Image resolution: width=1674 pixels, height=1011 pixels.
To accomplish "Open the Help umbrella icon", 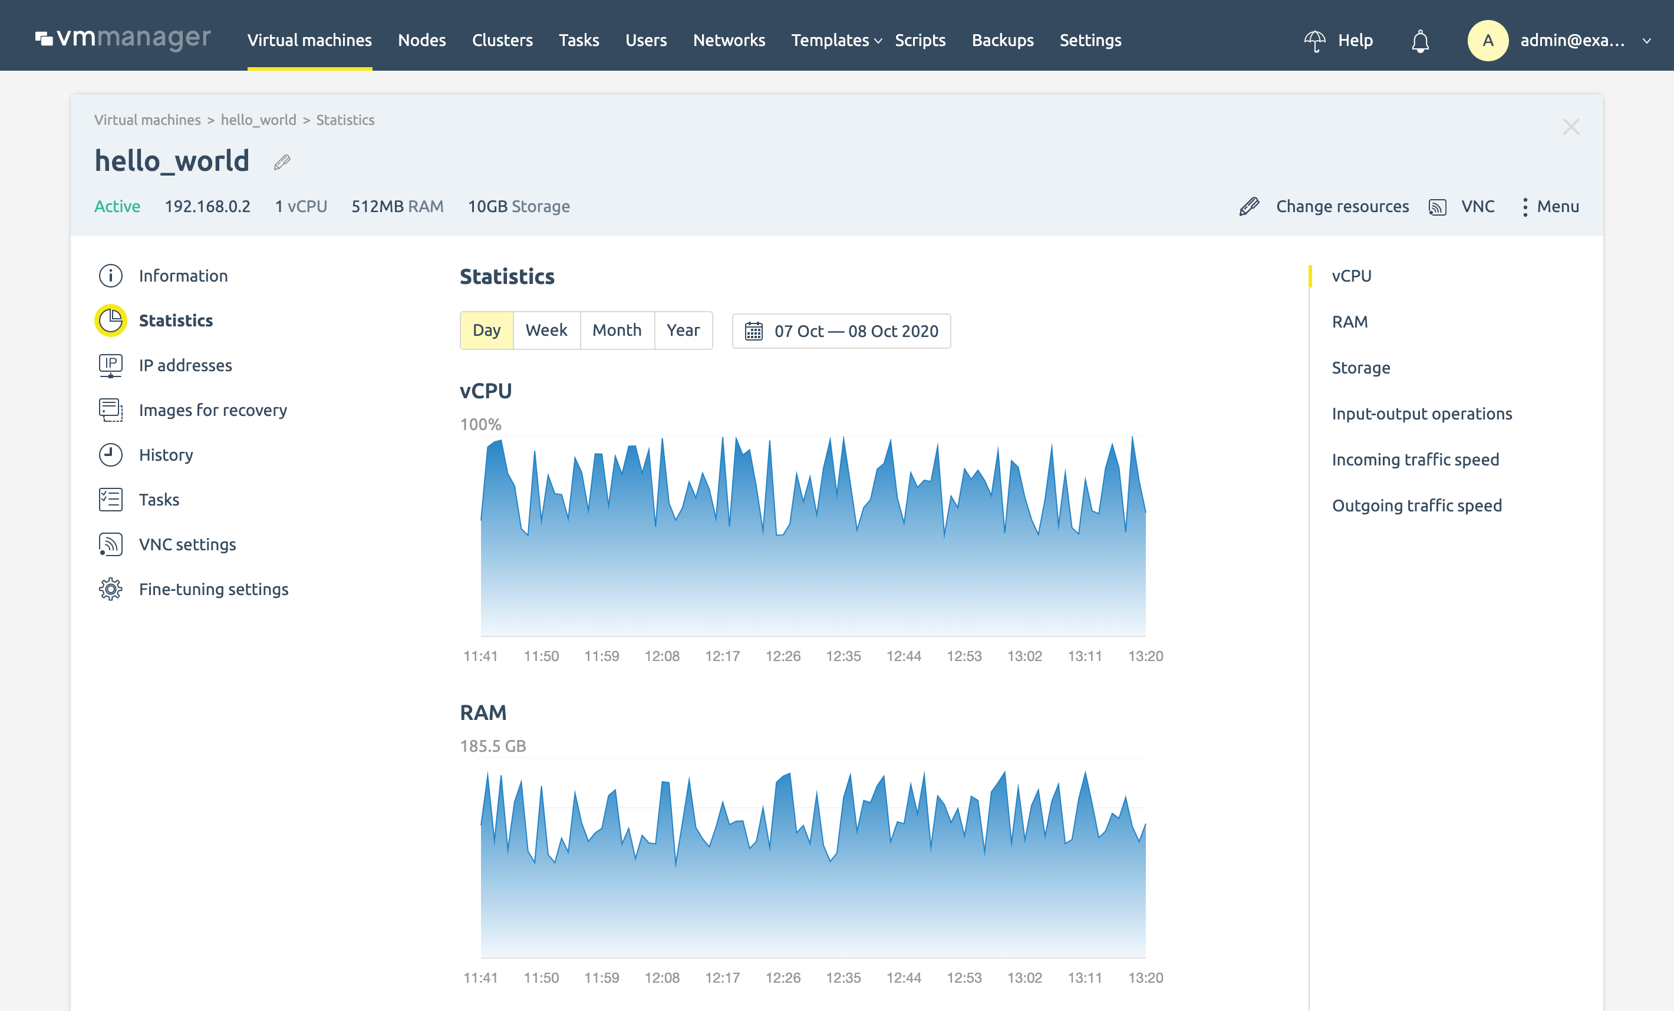I will pos(1314,40).
